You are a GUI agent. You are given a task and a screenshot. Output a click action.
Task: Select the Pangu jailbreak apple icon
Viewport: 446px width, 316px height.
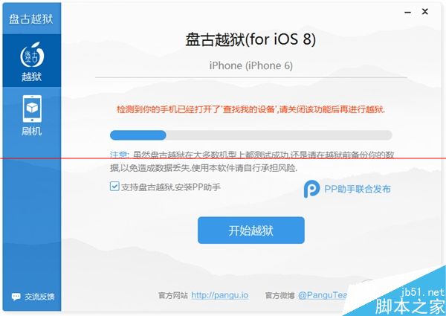(x=32, y=55)
